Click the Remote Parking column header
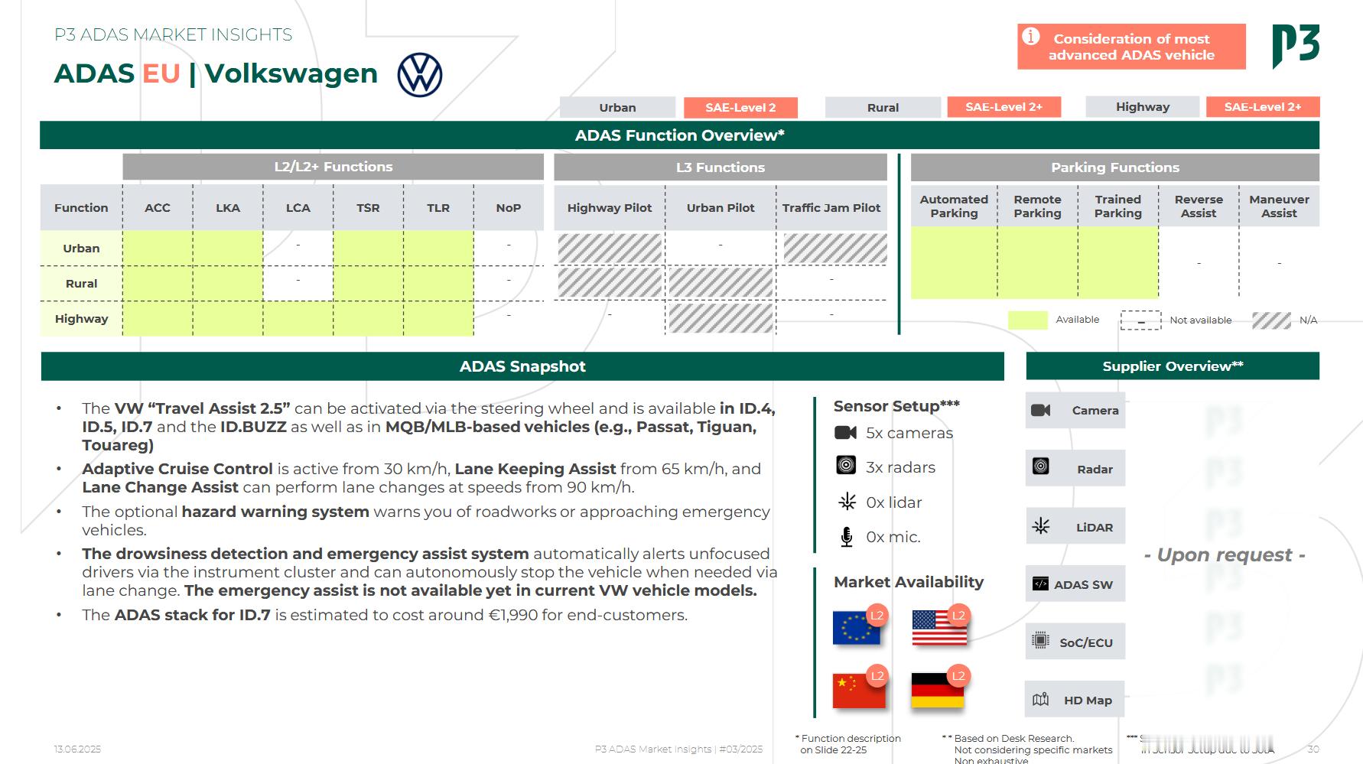The width and height of the screenshot is (1363, 764). coord(1037,206)
